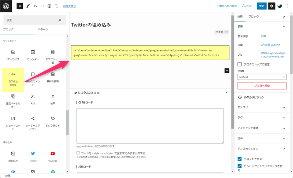Viewport: 293px width, 178px height.
Task: Collapse the カスタムCSS & JS panel
Action: pos(226,93)
